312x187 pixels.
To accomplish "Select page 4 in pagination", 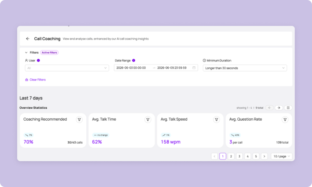I will click(x=248, y=156).
